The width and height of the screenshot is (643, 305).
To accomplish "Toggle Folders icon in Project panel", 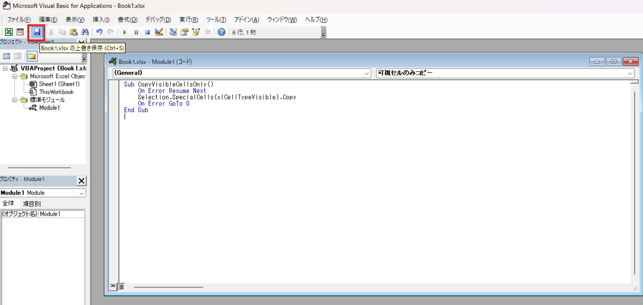I will click(x=32, y=56).
